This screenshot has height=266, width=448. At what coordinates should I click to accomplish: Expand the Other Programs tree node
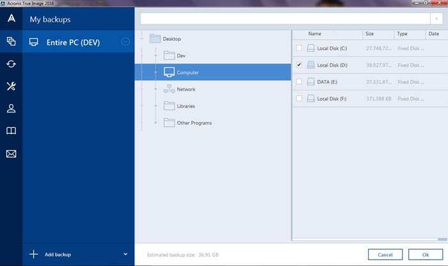[156, 122]
